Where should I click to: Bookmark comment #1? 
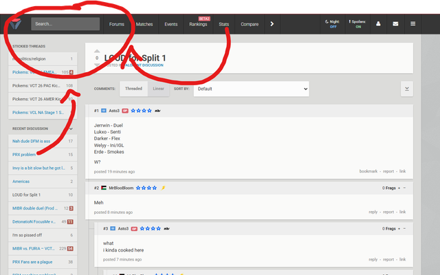(x=368, y=171)
